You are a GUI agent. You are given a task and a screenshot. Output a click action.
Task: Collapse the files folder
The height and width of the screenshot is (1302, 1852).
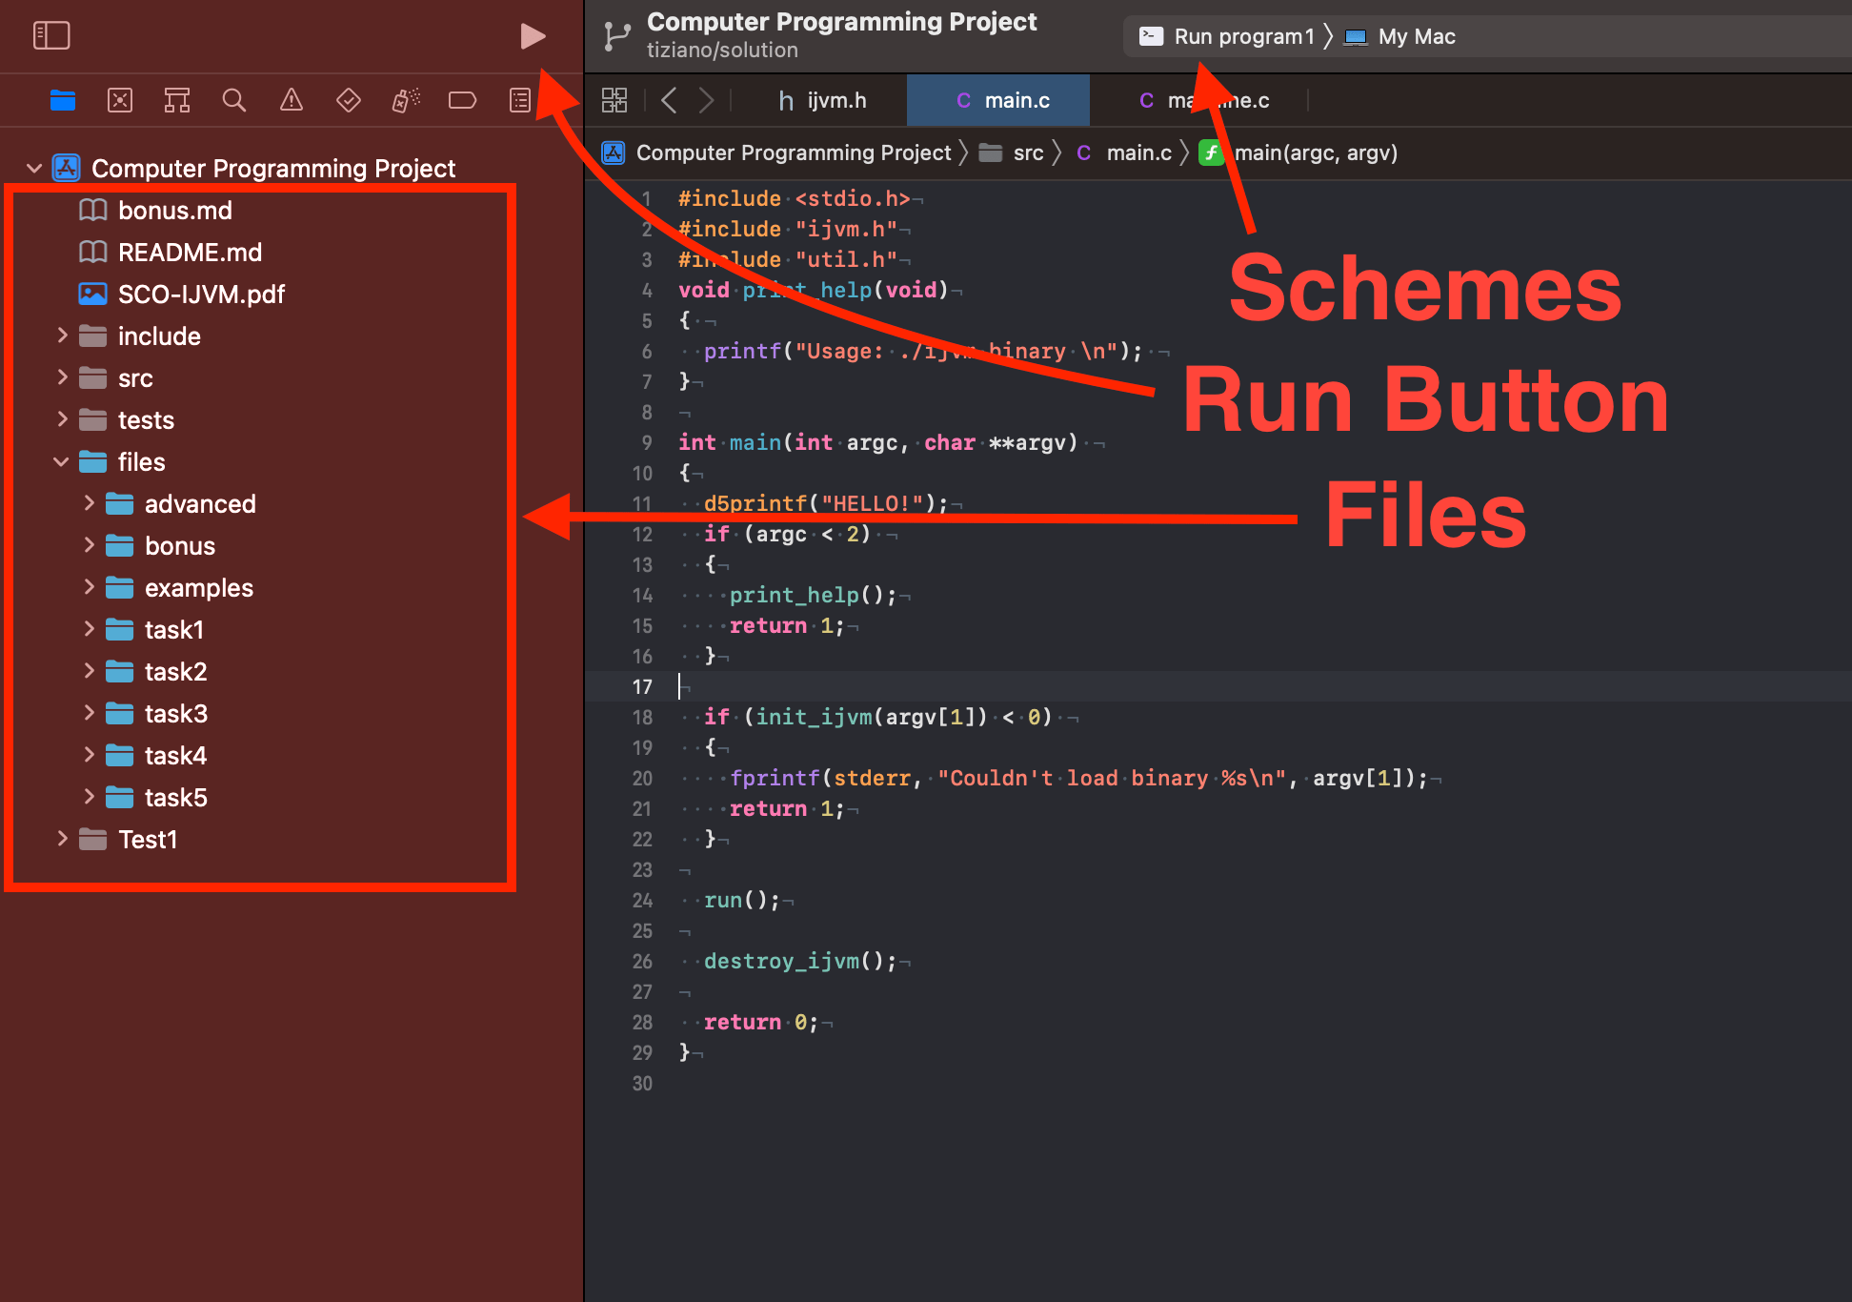(x=63, y=461)
